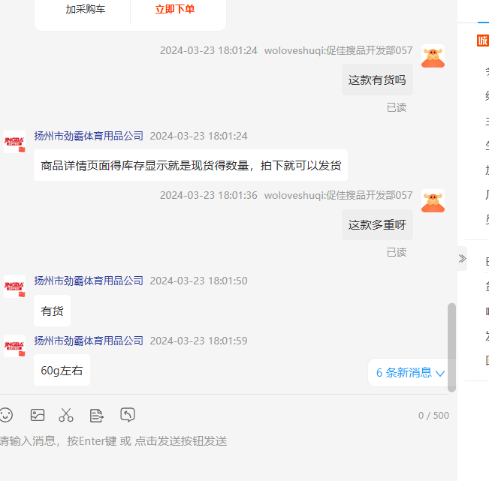The image size is (489, 481).
Task: Click the orange 诚 badge icon
Action: (x=483, y=41)
